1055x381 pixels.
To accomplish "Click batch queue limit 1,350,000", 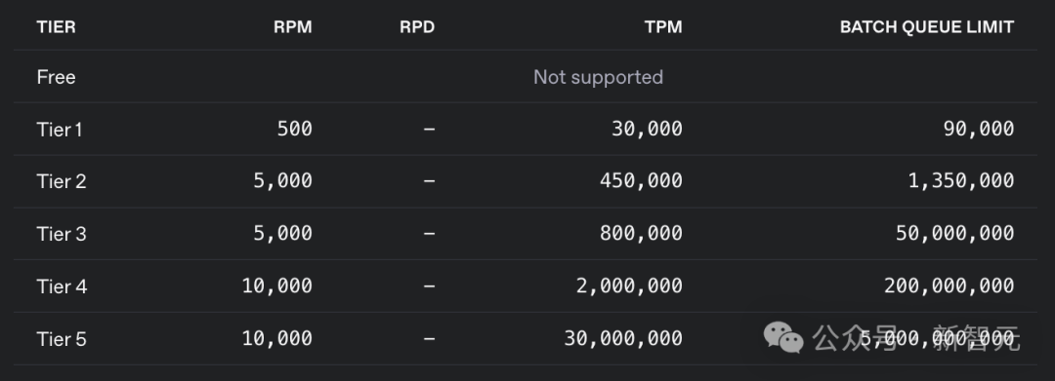I will coord(961,180).
